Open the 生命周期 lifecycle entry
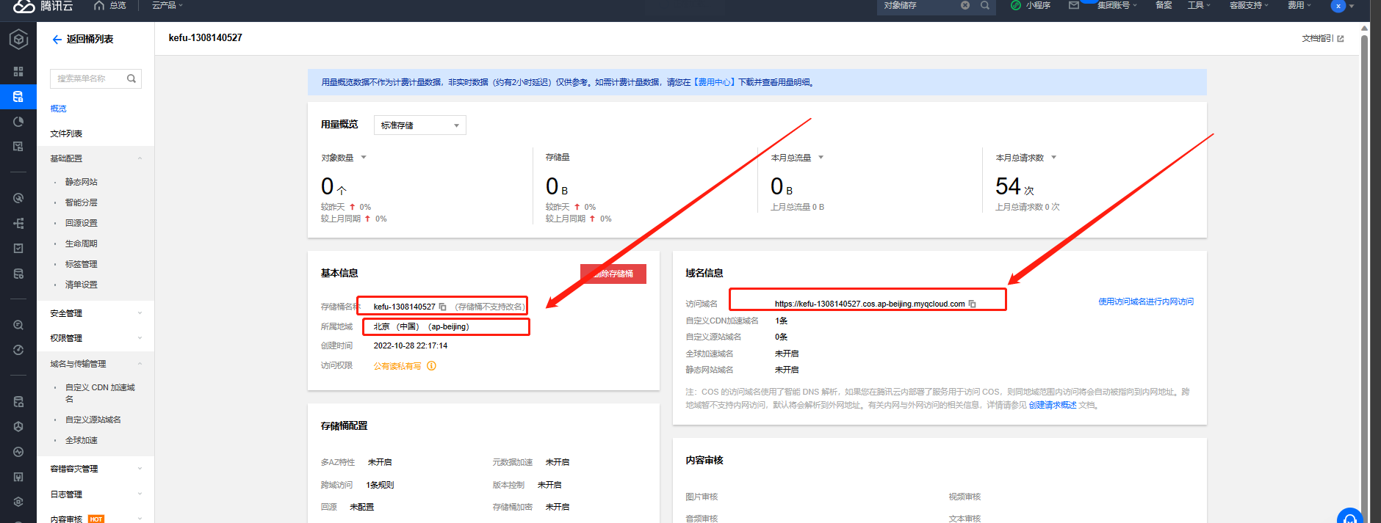This screenshot has height=523, width=1381. click(81, 244)
